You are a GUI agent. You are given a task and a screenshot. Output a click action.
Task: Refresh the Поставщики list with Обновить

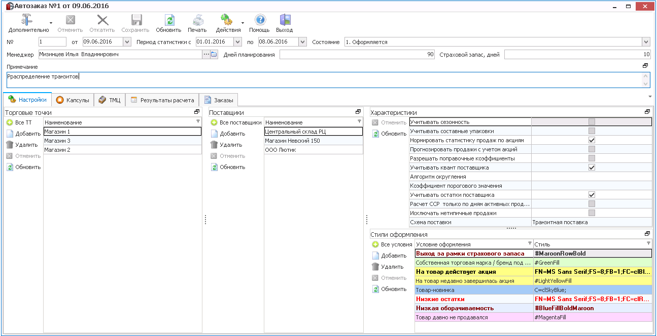click(228, 167)
